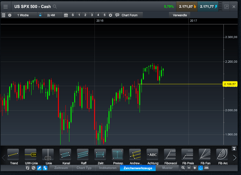The height and width of the screenshot is (175, 241).
Task: Open the hamburger menu
Action: tap(6, 7)
